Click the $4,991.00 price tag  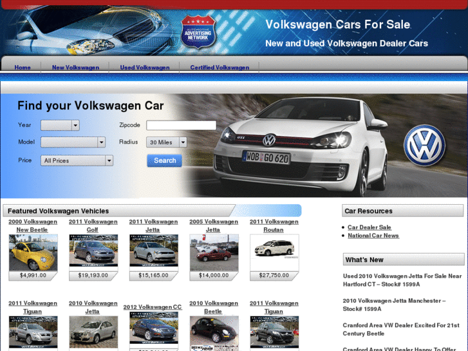(x=33, y=276)
